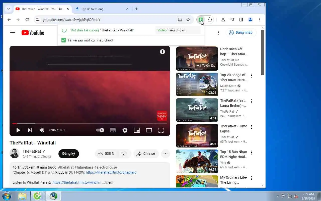Dislike the video
The image size is (321, 201).
(124, 154)
